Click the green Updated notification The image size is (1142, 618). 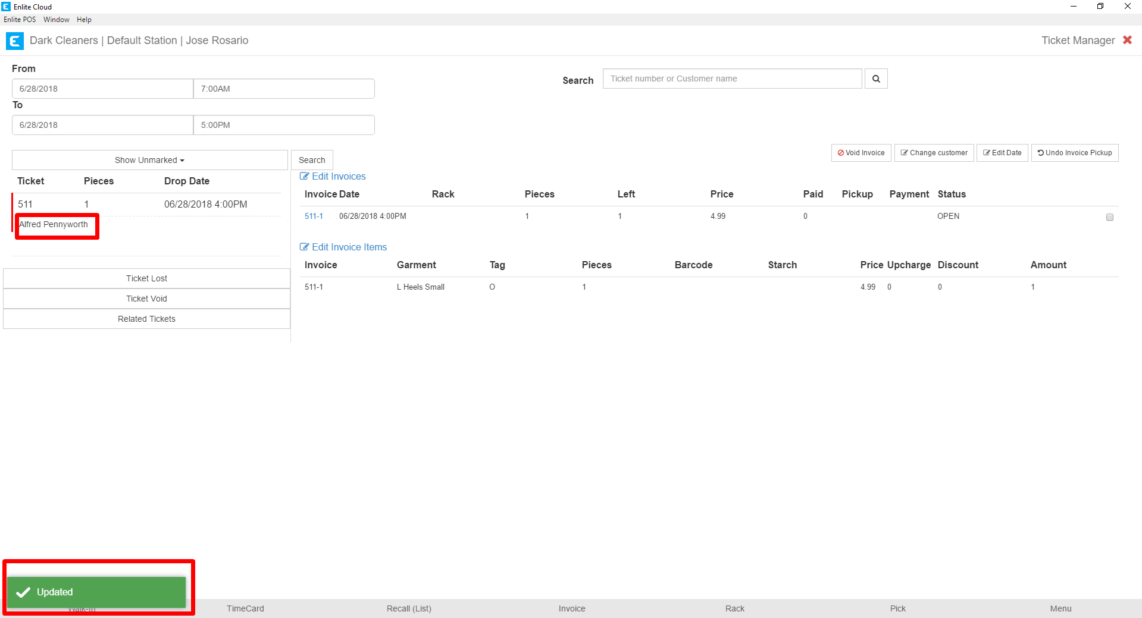click(x=96, y=592)
